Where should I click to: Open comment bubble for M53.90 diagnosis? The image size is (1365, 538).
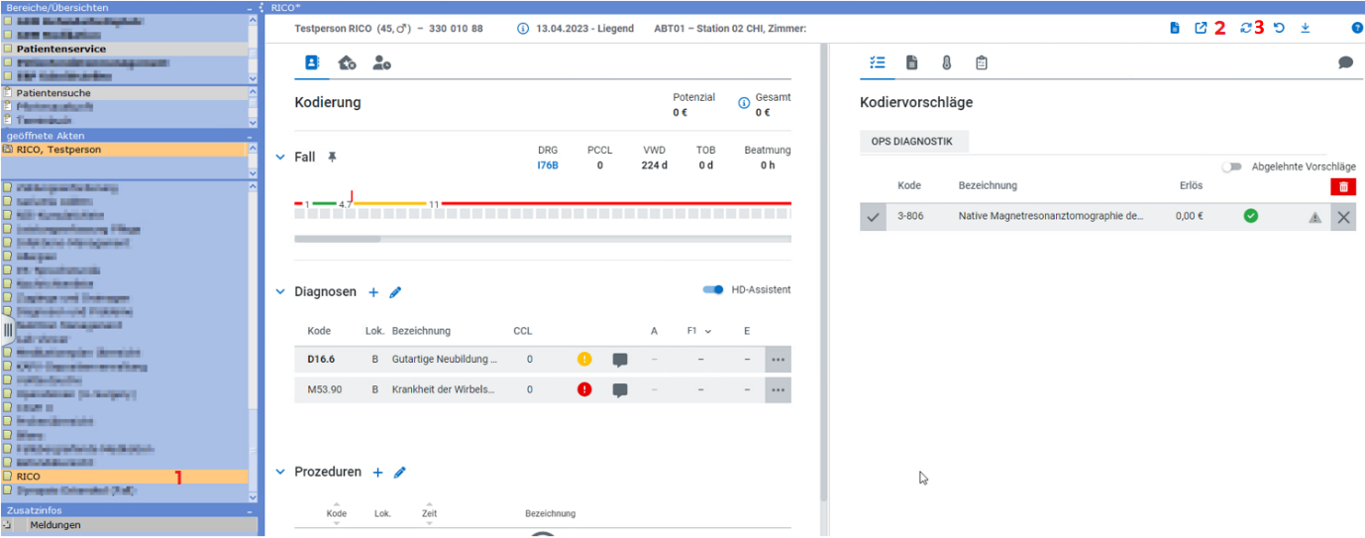coord(620,390)
